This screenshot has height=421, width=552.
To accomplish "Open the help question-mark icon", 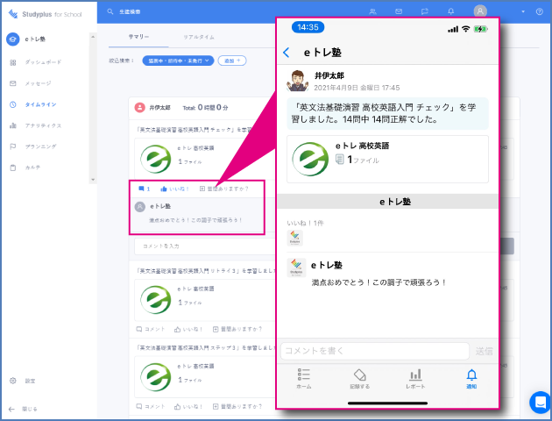I will click(x=540, y=11).
